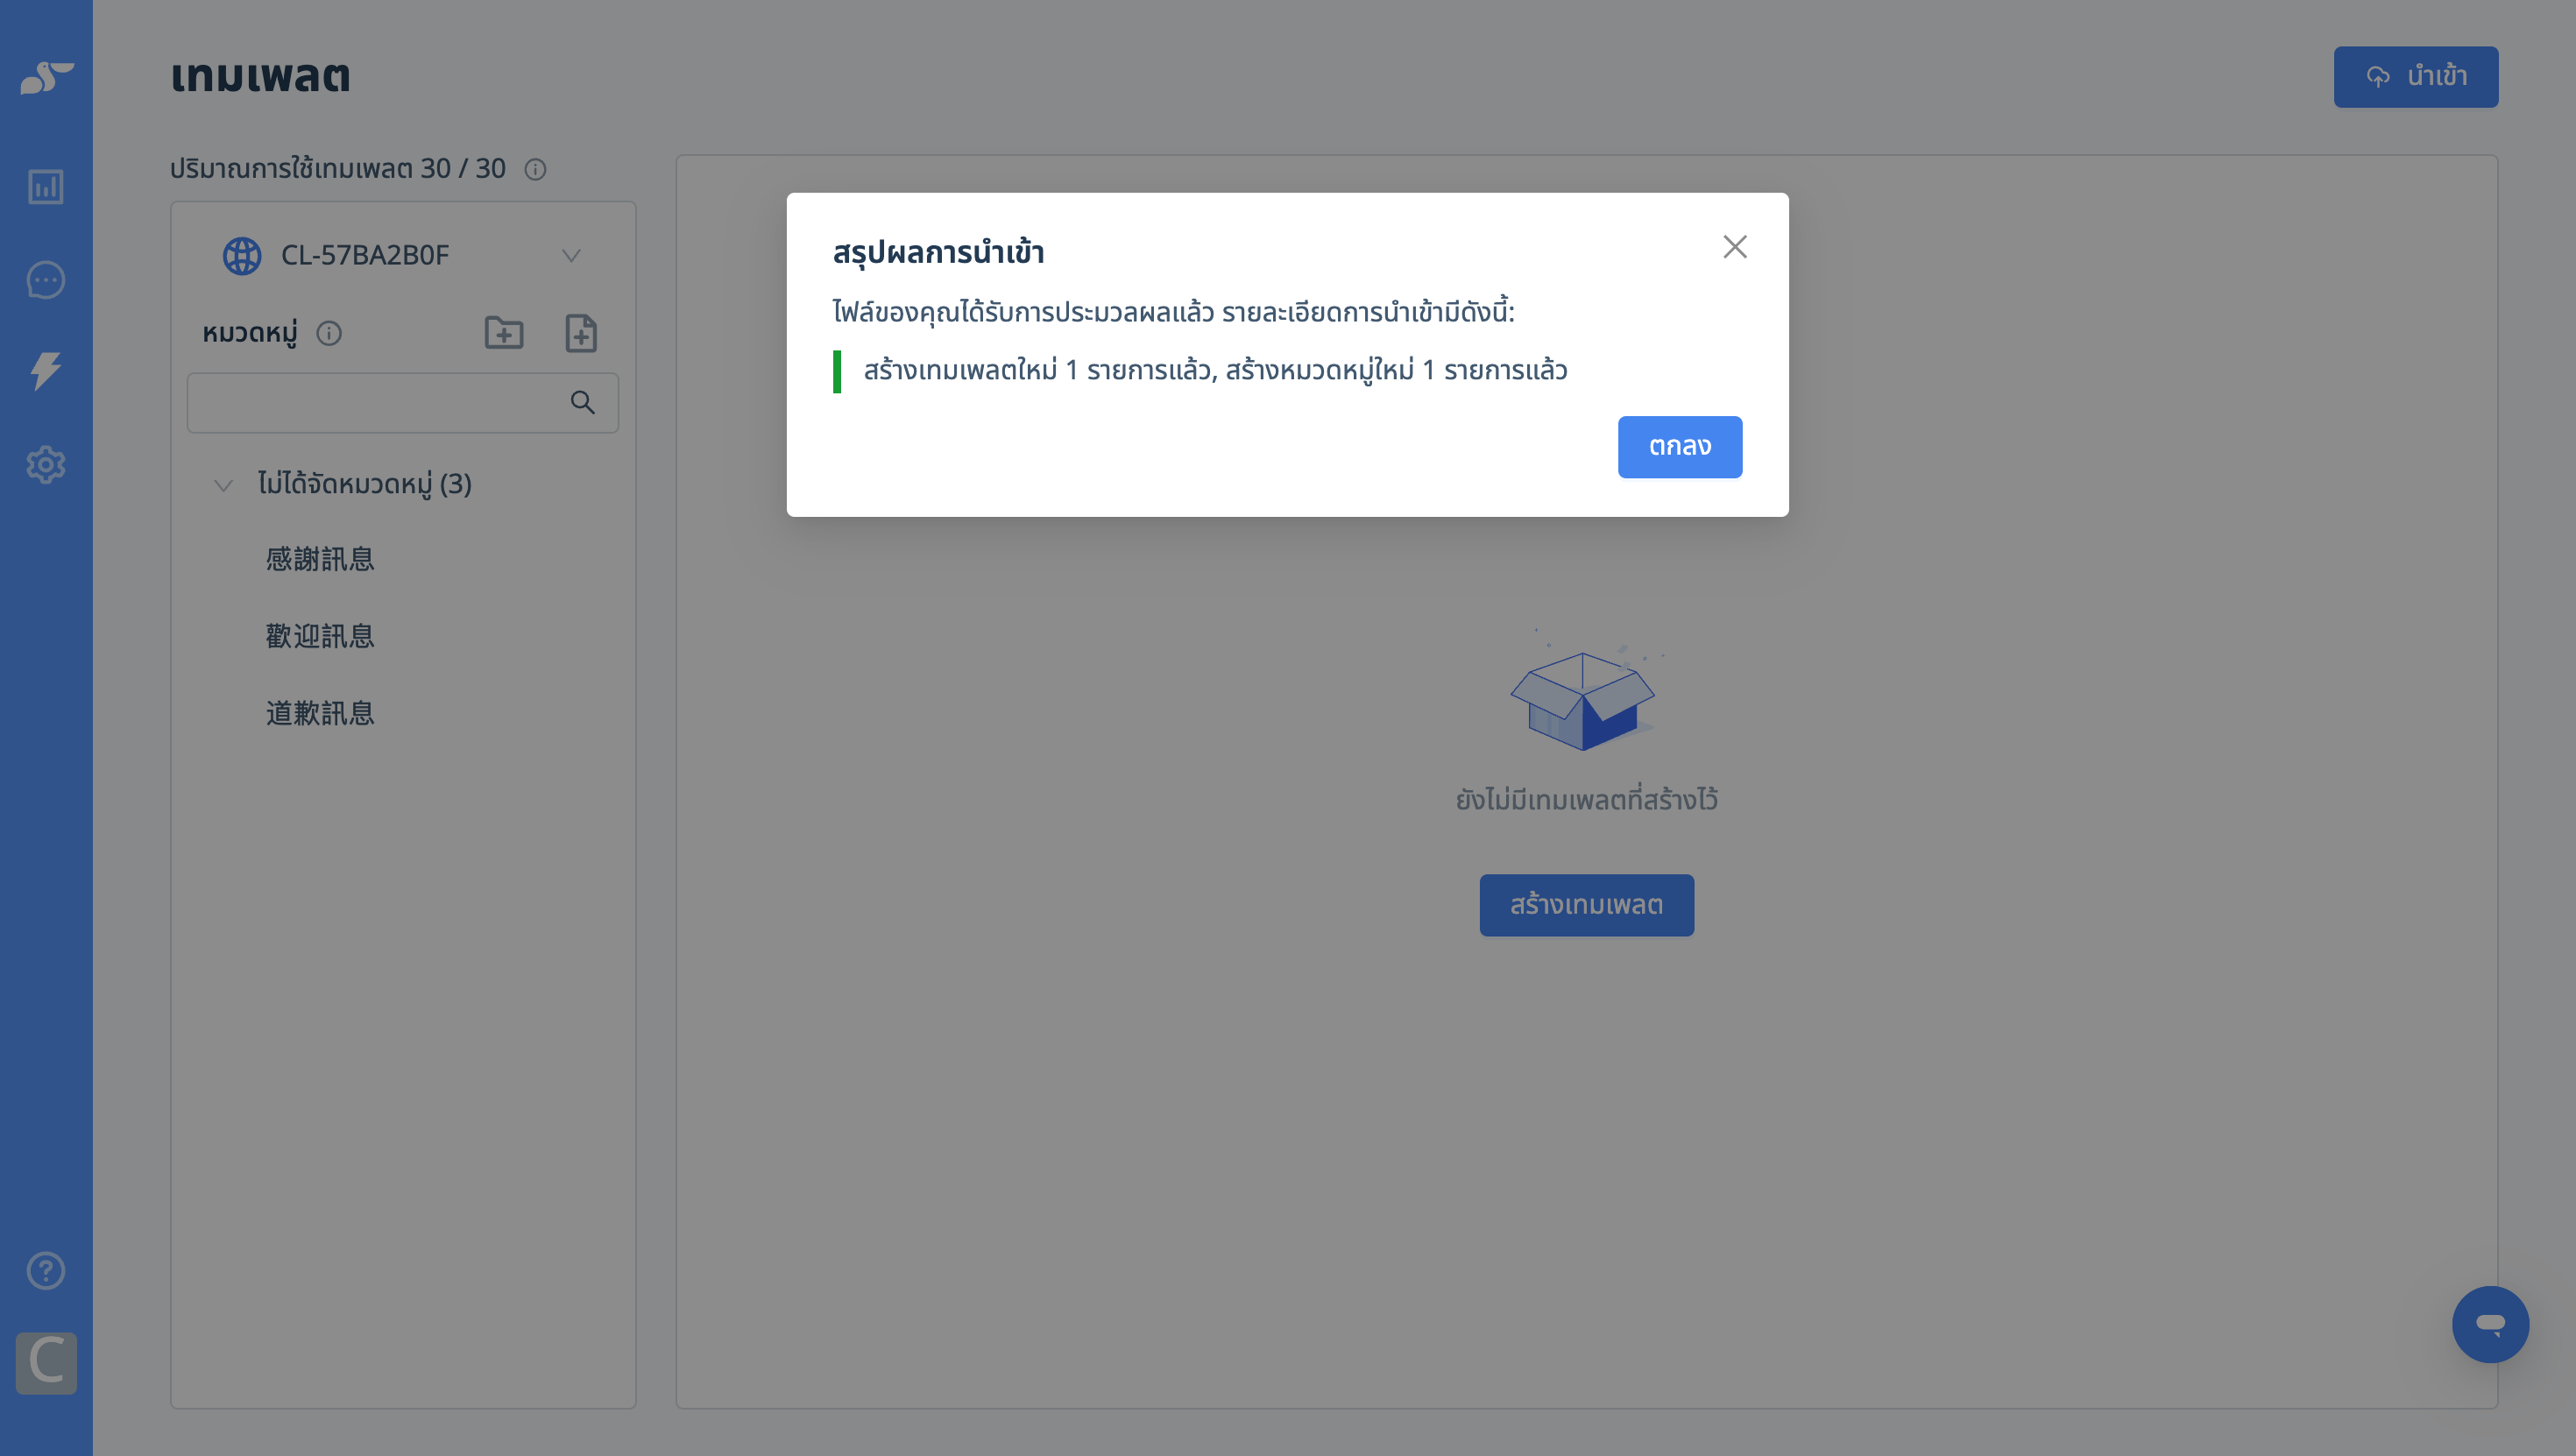Viewport: 2576px width, 1456px height.
Task: Click the category search input field
Action: 403,402
